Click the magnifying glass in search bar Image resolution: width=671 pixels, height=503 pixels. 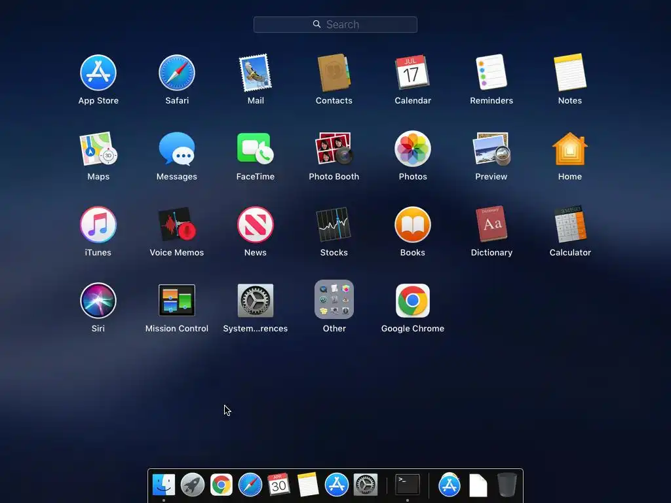[316, 24]
